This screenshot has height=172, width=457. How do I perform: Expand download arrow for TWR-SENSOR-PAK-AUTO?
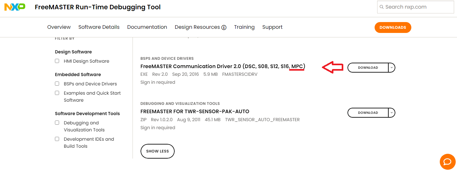[392, 113]
